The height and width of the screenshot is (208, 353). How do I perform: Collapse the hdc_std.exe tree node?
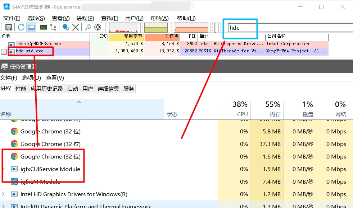tap(4, 52)
